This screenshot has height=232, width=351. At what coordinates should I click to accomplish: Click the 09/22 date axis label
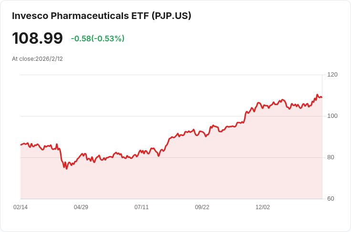202,207
